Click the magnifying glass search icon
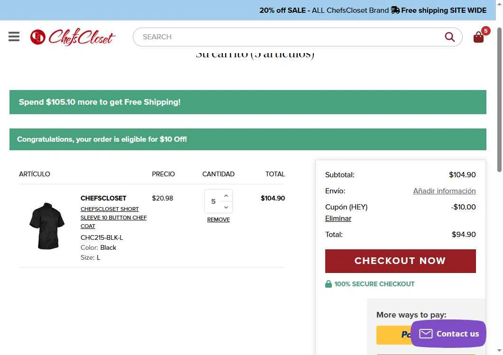Screen dimensions: 503x355 [449, 37]
